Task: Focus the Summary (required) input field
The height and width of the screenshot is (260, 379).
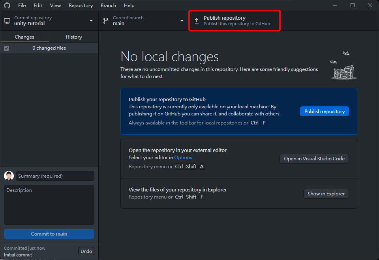Action: [x=55, y=176]
